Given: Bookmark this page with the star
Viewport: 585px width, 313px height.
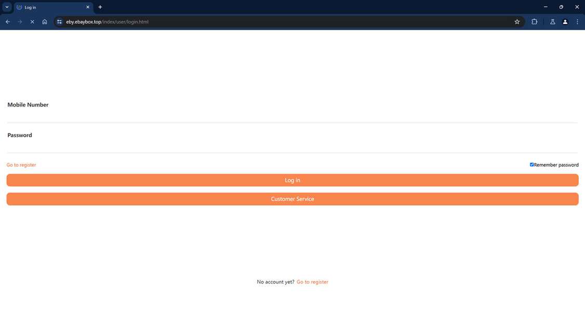Looking at the screenshot, I should click(x=517, y=22).
